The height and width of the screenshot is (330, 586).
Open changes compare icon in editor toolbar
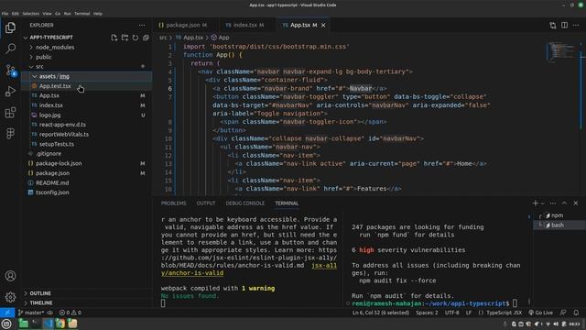553,25
